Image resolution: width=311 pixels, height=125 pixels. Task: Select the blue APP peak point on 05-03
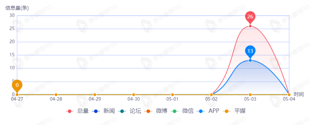[250, 60]
